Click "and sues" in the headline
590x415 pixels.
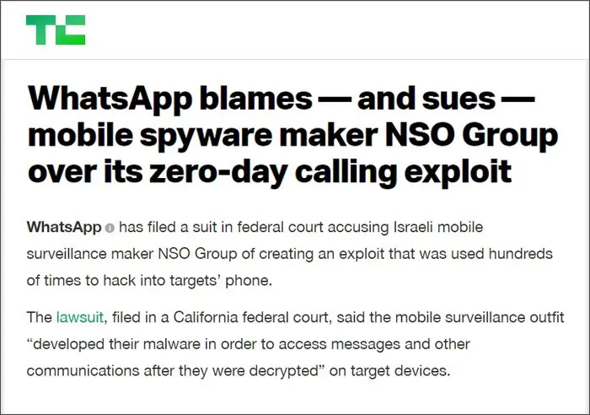point(426,100)
